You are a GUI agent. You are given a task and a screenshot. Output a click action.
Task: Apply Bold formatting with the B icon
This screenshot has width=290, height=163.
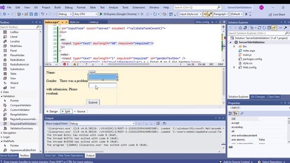(246, 14)
